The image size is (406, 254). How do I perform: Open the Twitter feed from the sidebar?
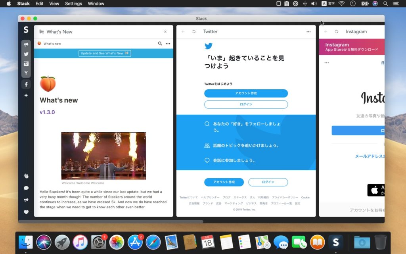(x=26, y=54)
